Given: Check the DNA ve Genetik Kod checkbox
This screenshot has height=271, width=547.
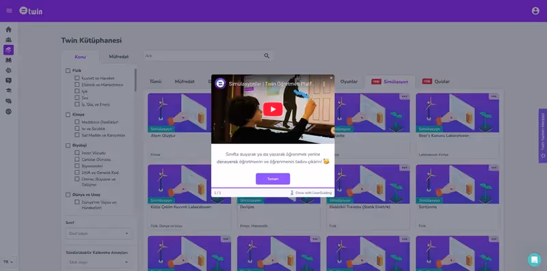Looking at the screenshot, I should point(77,173).
